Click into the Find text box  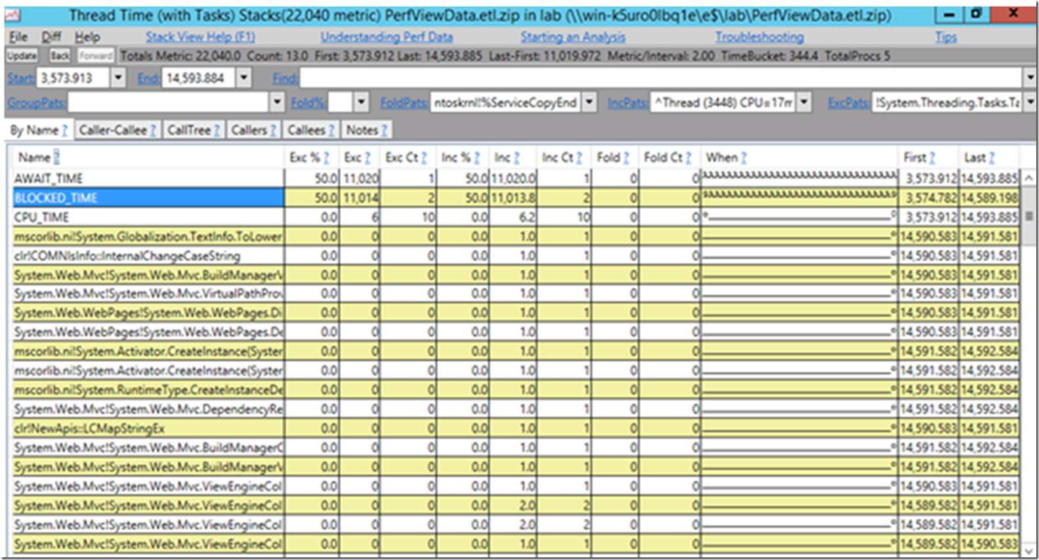tap(661, 78)
